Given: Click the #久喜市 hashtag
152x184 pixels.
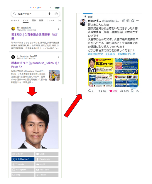Looking at the screenshot, I should [x=110, y=54].
